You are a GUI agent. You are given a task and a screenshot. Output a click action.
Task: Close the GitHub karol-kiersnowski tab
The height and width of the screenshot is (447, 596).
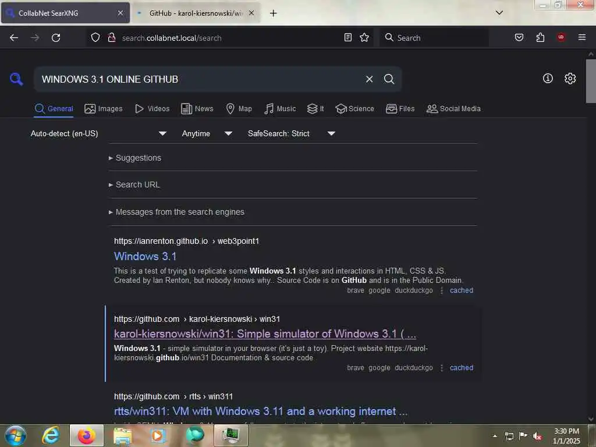251,13
